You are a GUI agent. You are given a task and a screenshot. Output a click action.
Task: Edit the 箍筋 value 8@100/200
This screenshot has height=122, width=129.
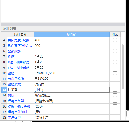point(72,73)
